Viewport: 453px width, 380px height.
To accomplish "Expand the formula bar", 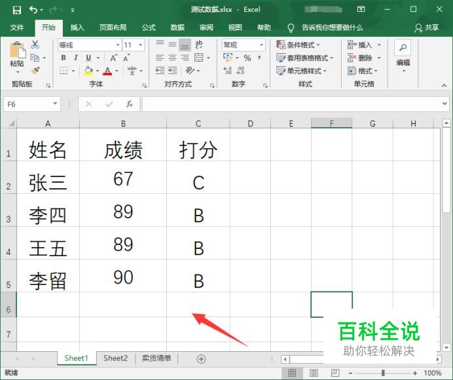I will (x=444, y=104).
